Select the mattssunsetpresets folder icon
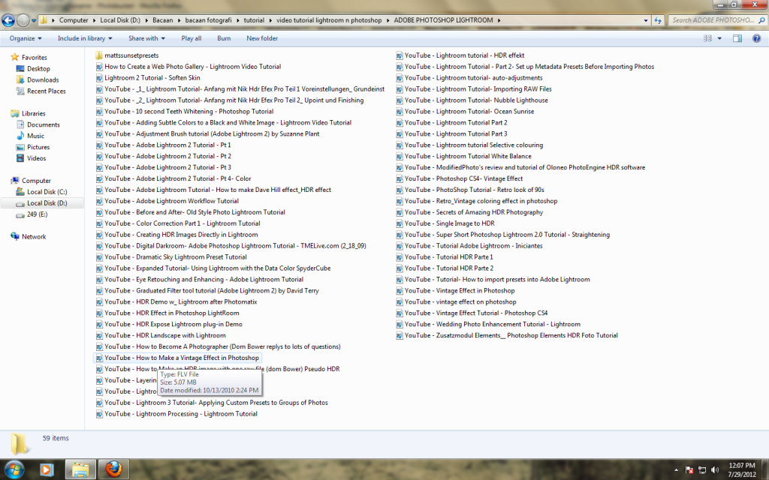Screen dimensions: 769x480 point(99,55)
